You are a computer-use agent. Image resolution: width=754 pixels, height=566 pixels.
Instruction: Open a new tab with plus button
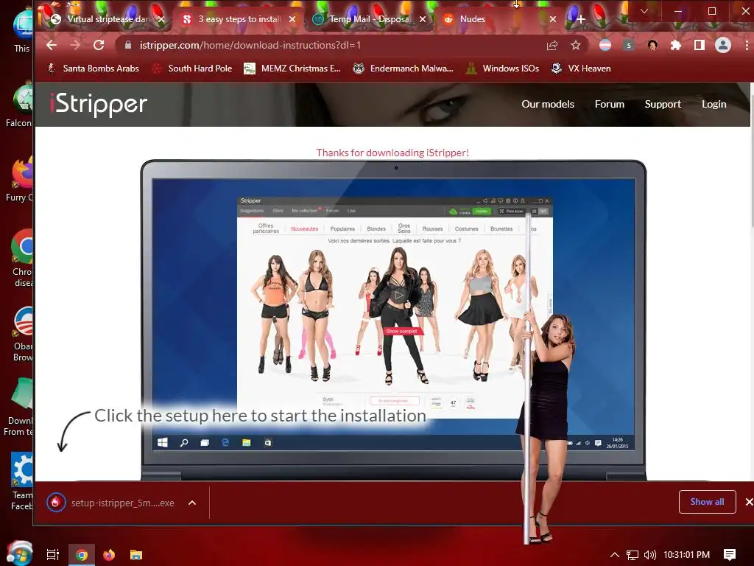coord(581,19)
